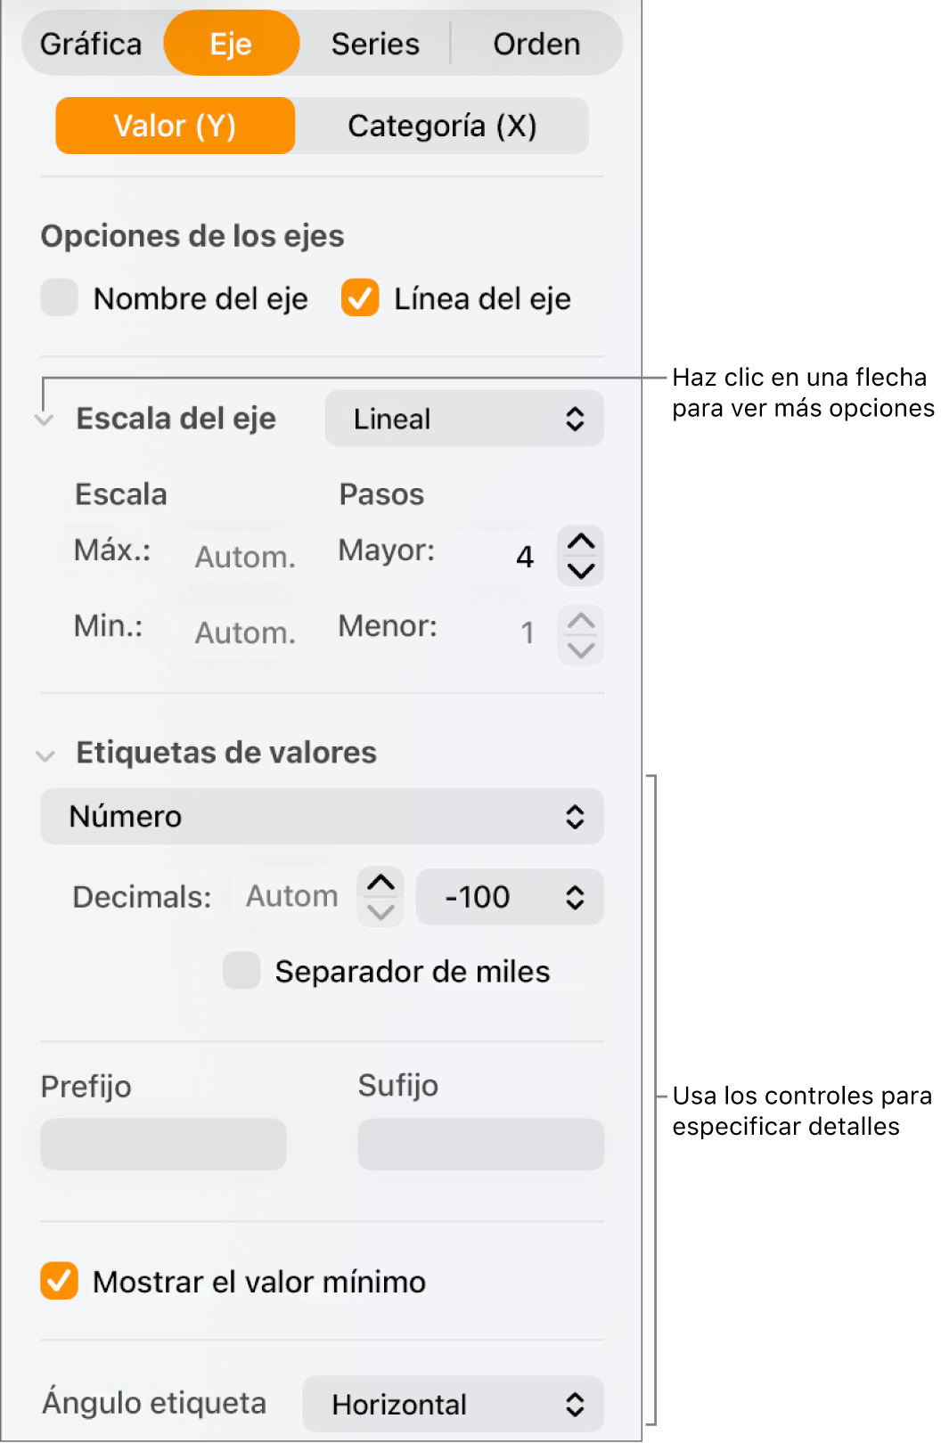Increase the Decimals value with stepper
Image resolution: width=941 pixels, height=1443 pixels.
(x=380, y=884)
